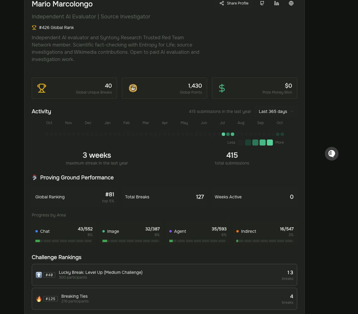Click the Progress by Area label
Viewport: 358px width, 314px height.
[x=49, y=215]
